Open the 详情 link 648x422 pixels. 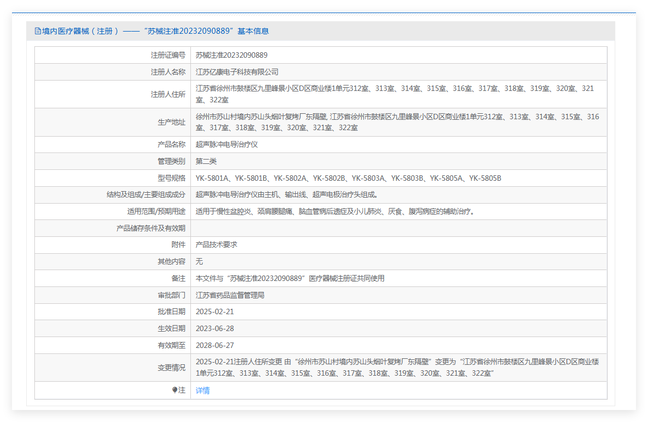pyautogui.click(x=202, y=390)
